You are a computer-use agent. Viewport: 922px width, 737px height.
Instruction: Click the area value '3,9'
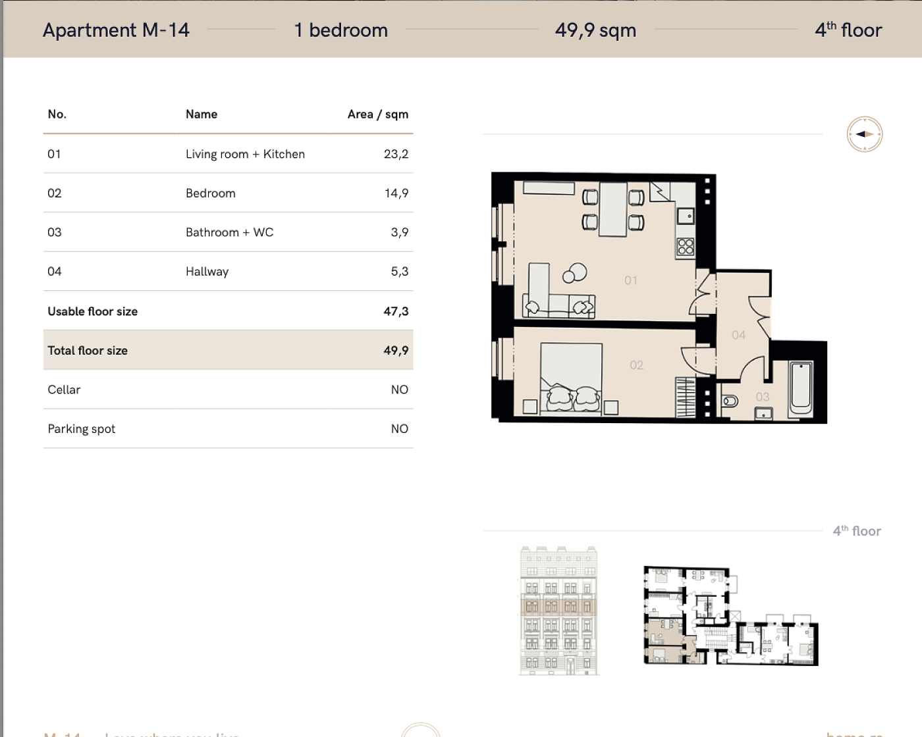(x=400, y=232)
